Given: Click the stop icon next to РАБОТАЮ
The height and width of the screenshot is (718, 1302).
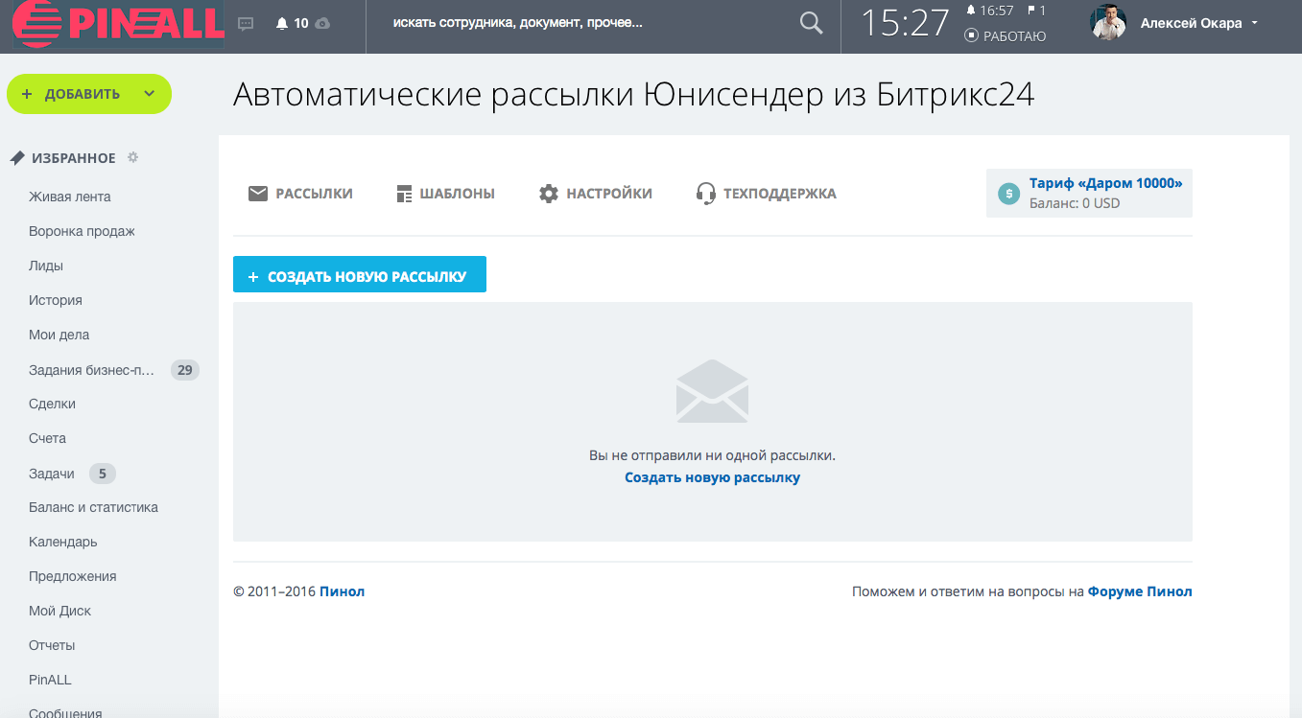Looking at the screenshot, I should click(971, 35).
